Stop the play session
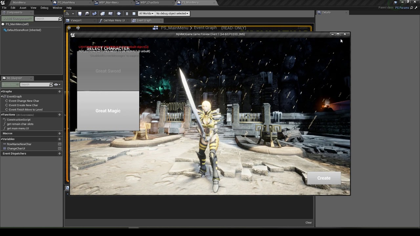Screen dimensions: 420x236 point(134,13)
